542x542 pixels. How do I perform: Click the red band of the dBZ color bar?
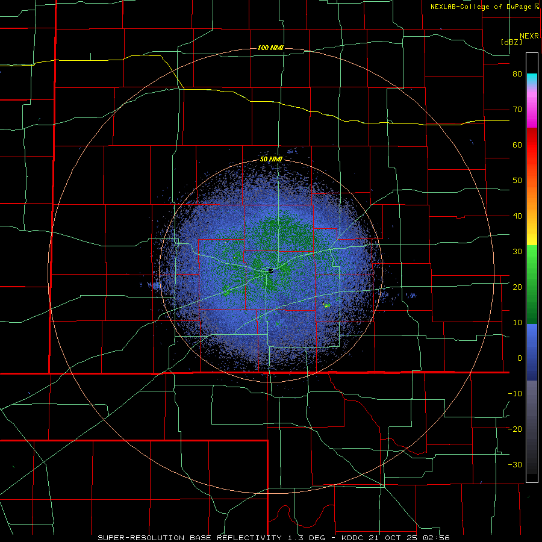[532, 146]
